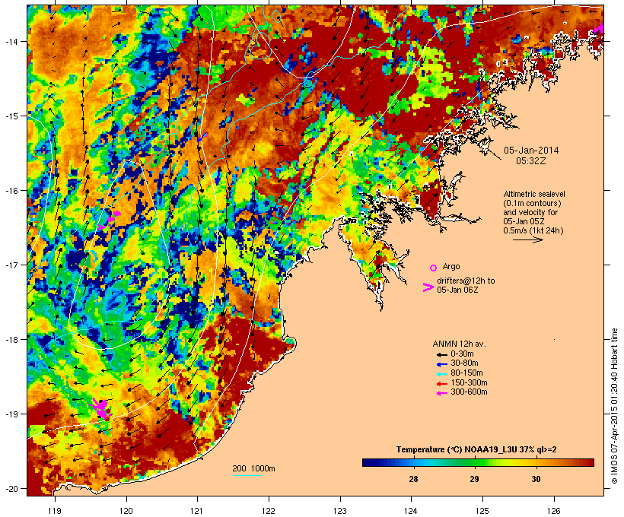624x517 pixels.
Task: Click the 'Altimetric sealevel' text
Action: [x=534, y=194]
